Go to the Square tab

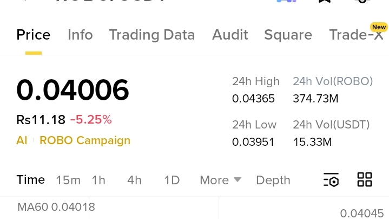288,35
